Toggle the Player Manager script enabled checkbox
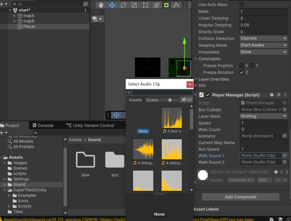This screenshot has width=291, height=221. pyautogui.click(x=208, y=95)
